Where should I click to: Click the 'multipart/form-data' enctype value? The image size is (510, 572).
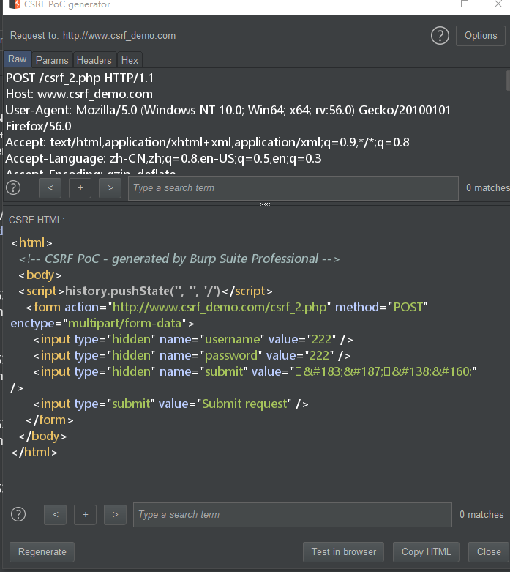tap(124, 323)
